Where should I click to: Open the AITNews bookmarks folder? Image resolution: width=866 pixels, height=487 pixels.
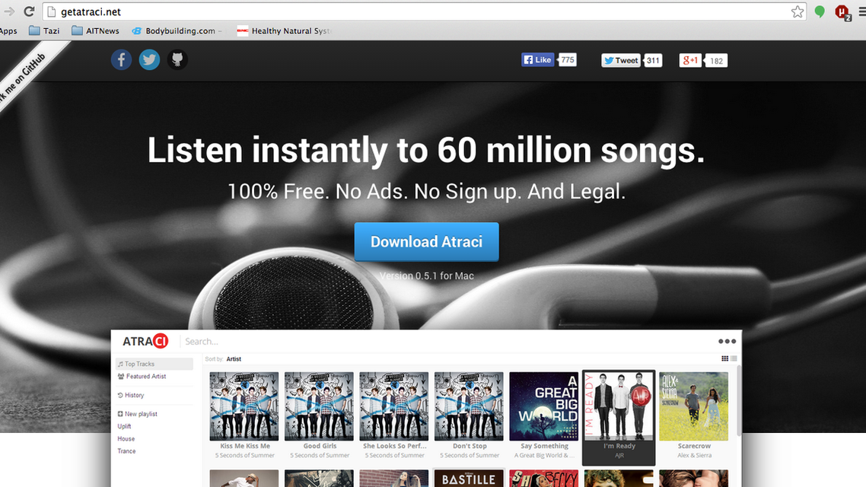point(95,31)
